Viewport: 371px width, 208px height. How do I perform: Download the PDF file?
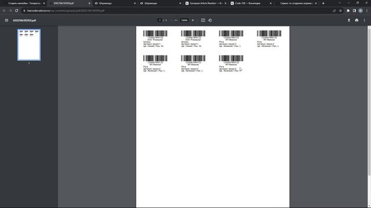349,21
